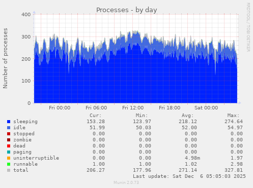Click idle current value 51.99
253x188 pixels.
pyautogui.click(x=97, y=128)
